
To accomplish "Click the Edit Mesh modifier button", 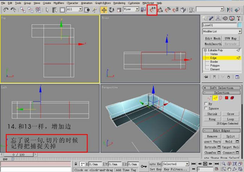I will click(213, 38).
